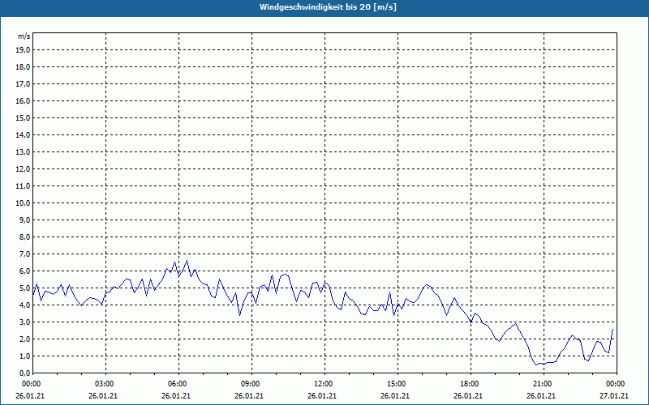Click the '5,0' y-axis value
The height and width of the screenshot is (405, 649).
24,288
